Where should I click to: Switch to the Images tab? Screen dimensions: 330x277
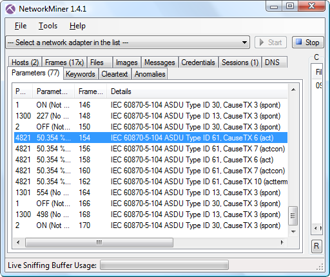tap(127, 62)
